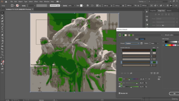Expand the Grays color group

pyautogui.click(x=163, y=42)
